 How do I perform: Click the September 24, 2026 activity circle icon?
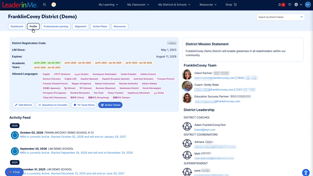(x=15, y=151)
